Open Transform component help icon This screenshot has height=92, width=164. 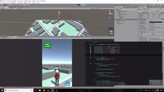coord(162,13)
